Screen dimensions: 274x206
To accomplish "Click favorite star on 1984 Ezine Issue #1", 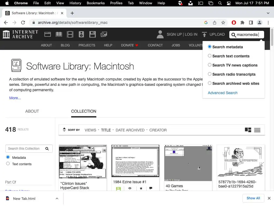I will pyautogui.click(x=141, y=188).
